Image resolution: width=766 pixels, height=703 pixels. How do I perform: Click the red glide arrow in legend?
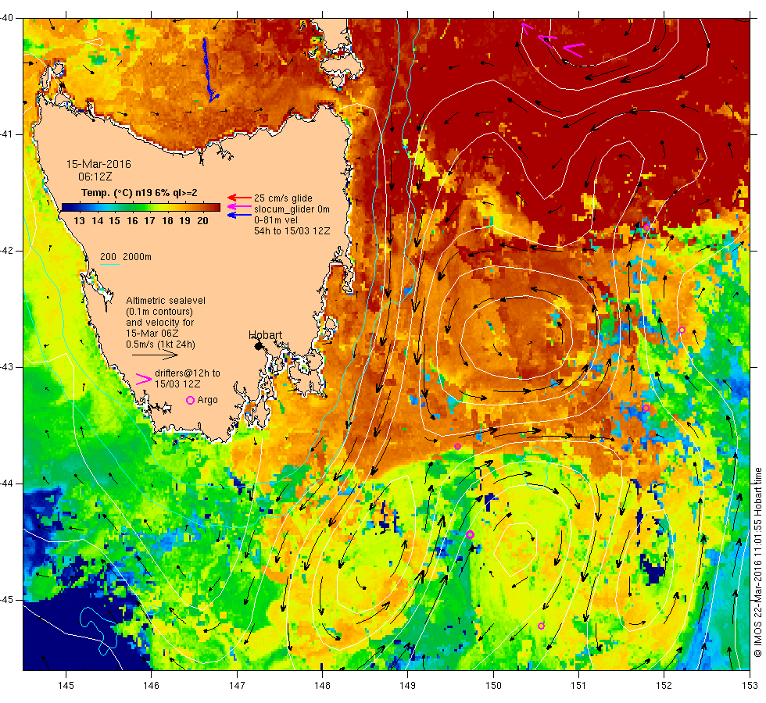click(x=239, y=198)
